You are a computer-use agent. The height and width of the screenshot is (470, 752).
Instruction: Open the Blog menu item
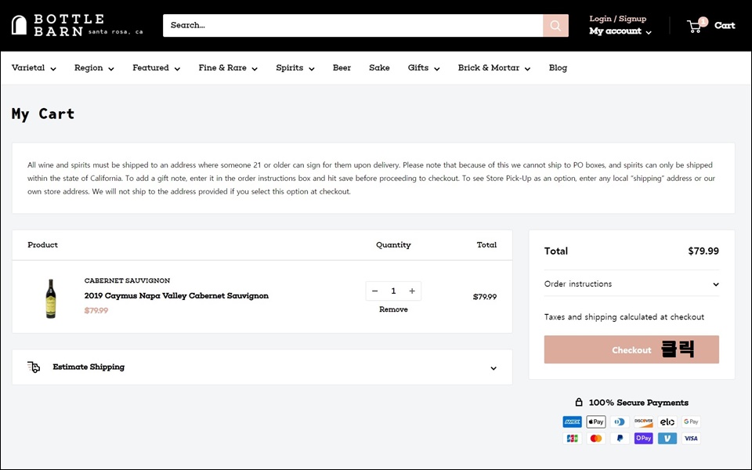tap(558, 68)
